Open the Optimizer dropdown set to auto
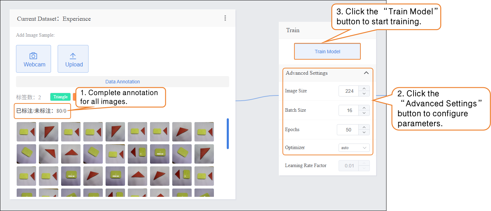 click(x=354, y=148)
